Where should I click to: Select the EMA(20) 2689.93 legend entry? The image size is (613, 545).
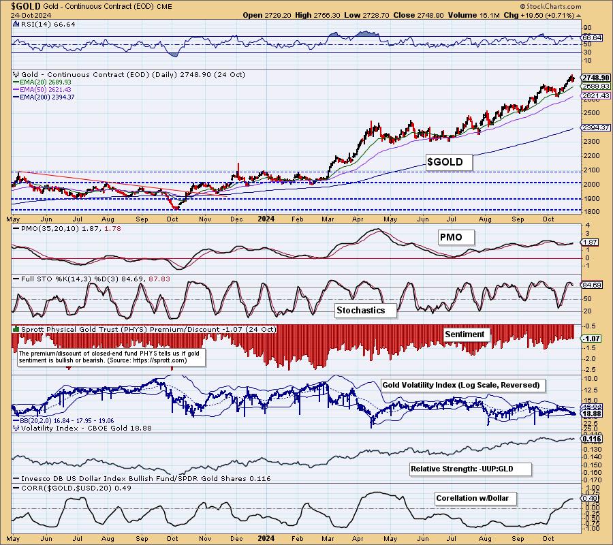pos(42,82)
